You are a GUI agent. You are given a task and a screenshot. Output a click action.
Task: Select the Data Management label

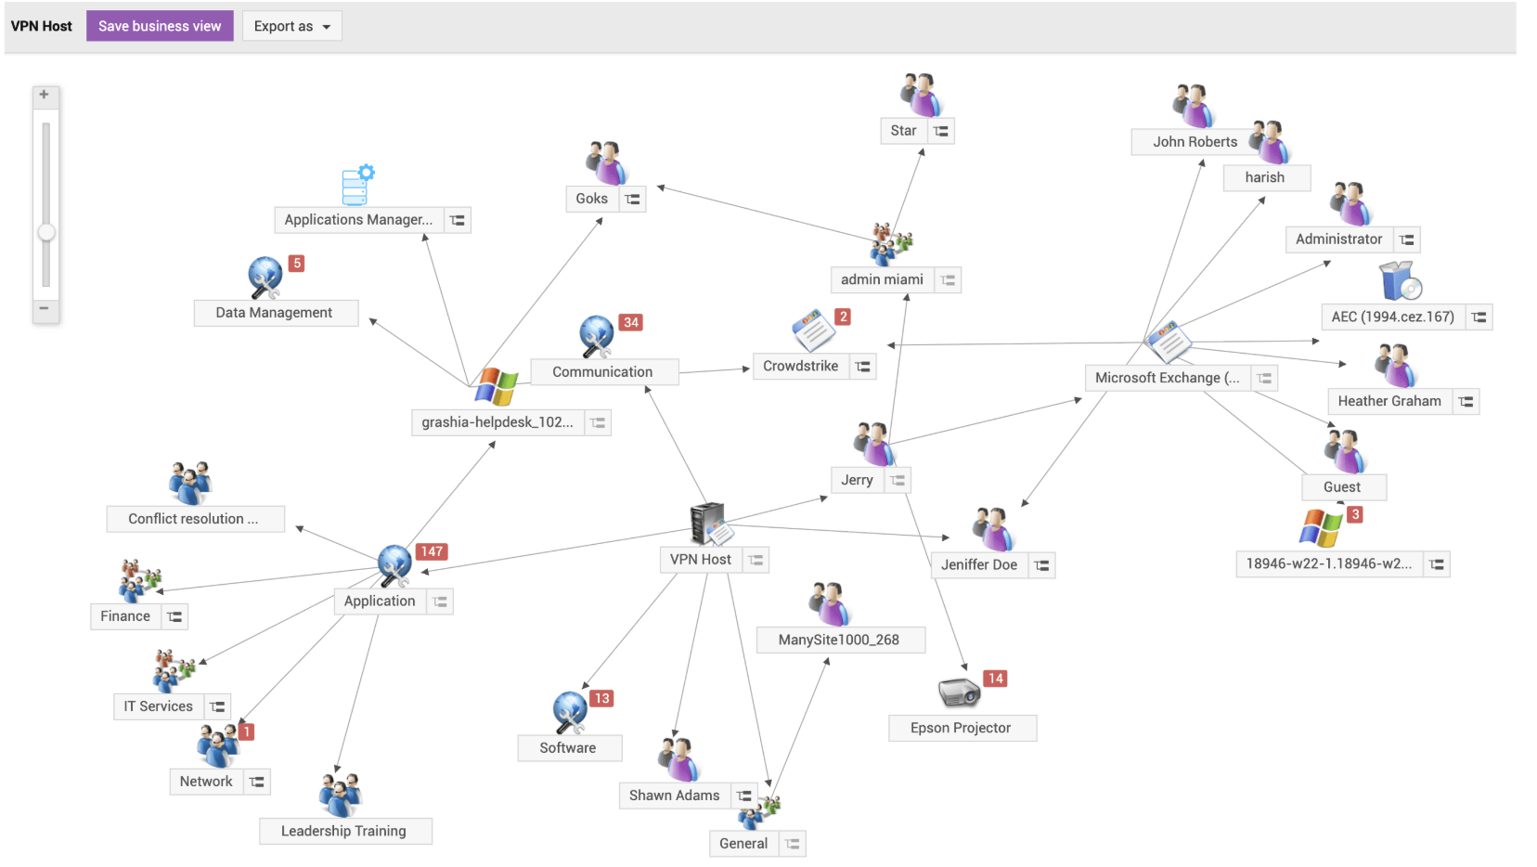[274, 313]
